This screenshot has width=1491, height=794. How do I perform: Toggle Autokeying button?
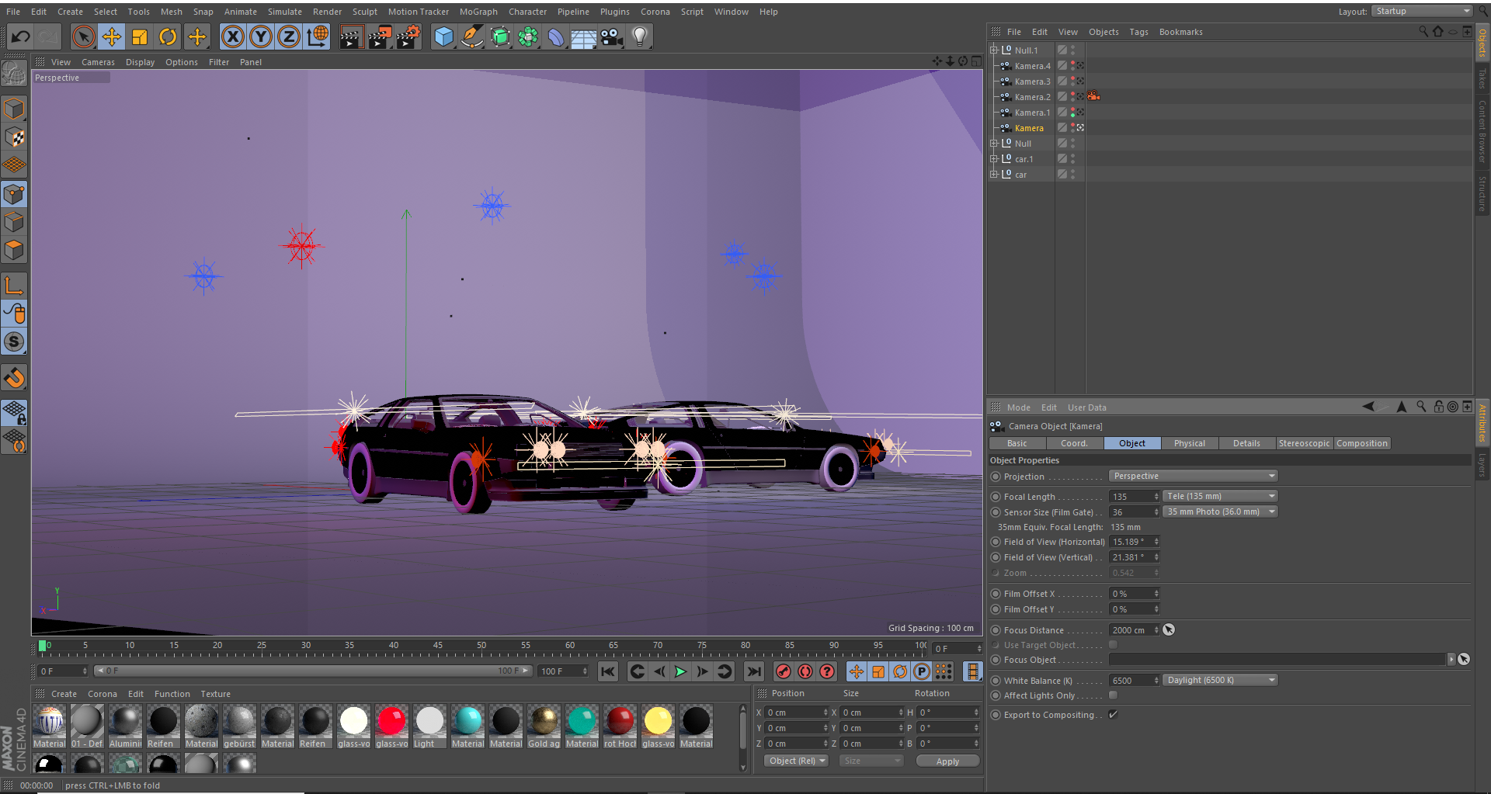tap(805, 671)
